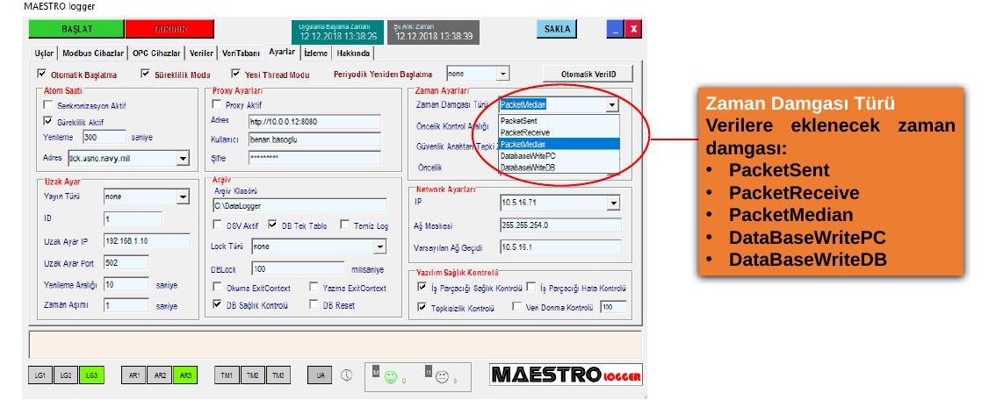The width and height of the screenshot is (996, 407).
Task: Click the gray neutral face icon
Action: (x=442, y=376)
